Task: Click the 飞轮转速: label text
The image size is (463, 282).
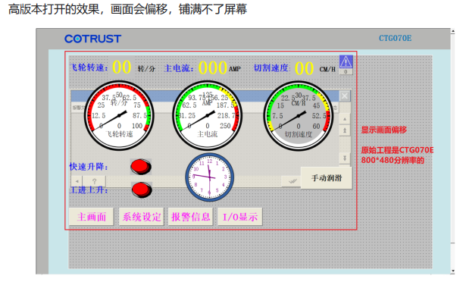Action: click(89, 67)
